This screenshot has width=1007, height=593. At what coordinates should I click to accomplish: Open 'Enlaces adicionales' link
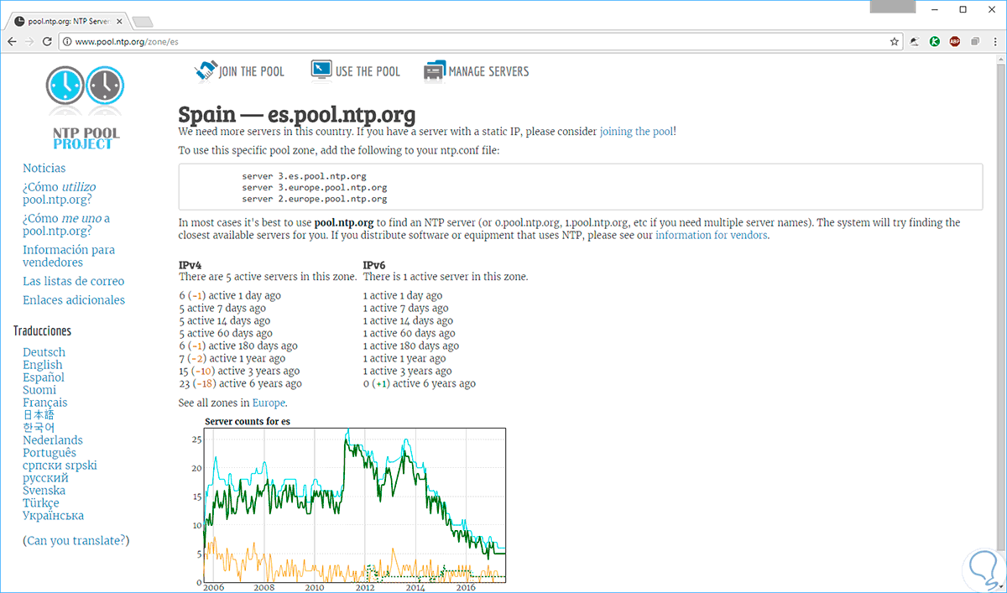[74, 299]
